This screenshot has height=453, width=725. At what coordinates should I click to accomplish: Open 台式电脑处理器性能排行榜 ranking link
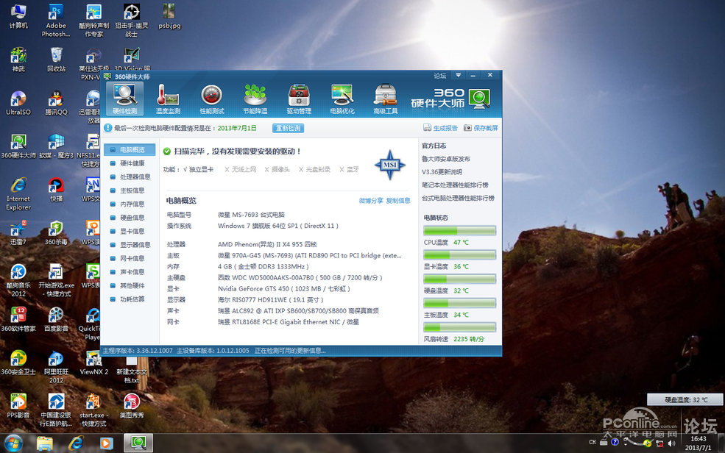458,198
